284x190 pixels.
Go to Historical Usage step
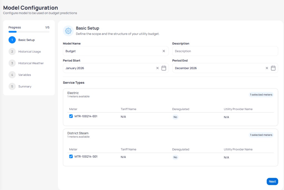pos(29,52)
